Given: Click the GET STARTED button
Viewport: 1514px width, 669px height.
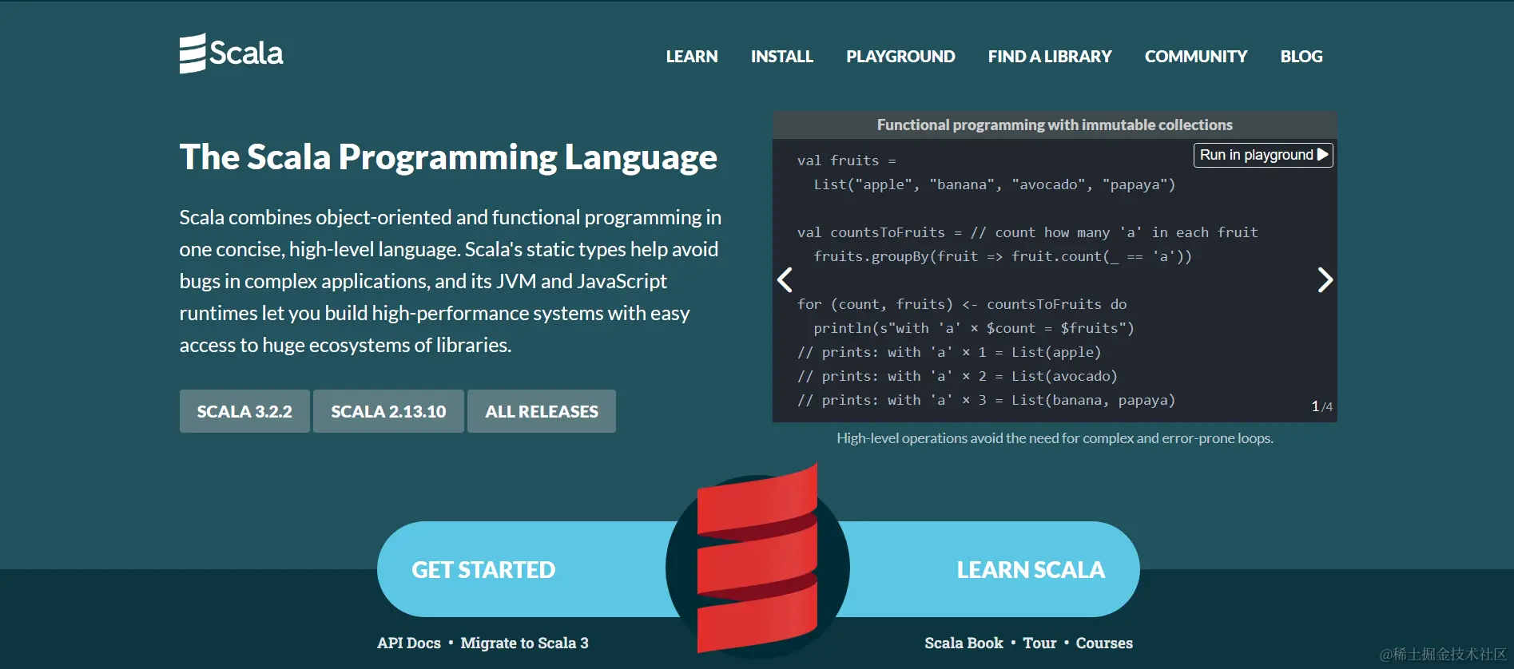Looking at the screenshot, I should [483, 569].
